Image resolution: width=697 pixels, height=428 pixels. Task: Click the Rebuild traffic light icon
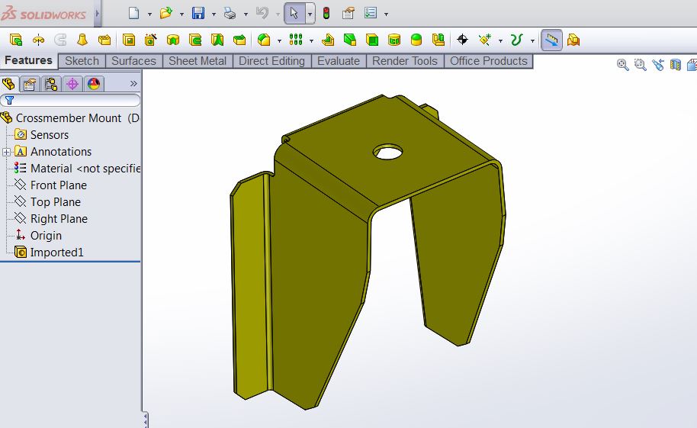pos(326,13)
